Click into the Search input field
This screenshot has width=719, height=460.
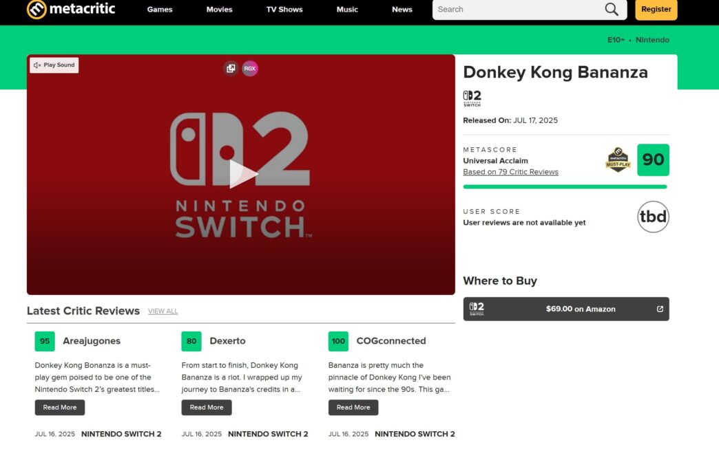click(517, 10)
